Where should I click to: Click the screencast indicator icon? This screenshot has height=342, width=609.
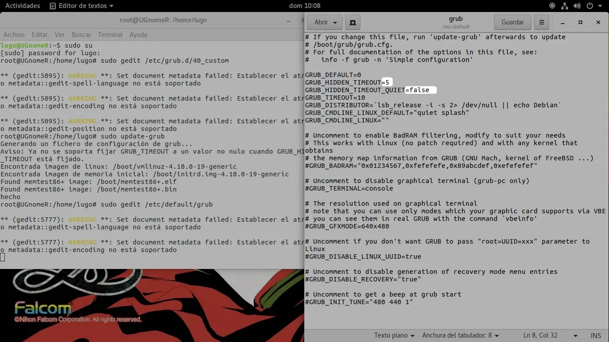click(x=552, y=6)
